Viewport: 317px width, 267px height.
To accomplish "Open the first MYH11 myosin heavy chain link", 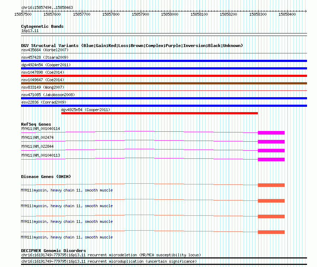I will click(x=67, y=190).
